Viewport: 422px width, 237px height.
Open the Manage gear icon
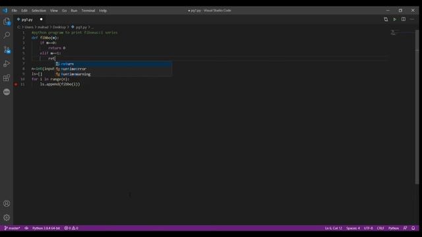[x=7, y=217]
